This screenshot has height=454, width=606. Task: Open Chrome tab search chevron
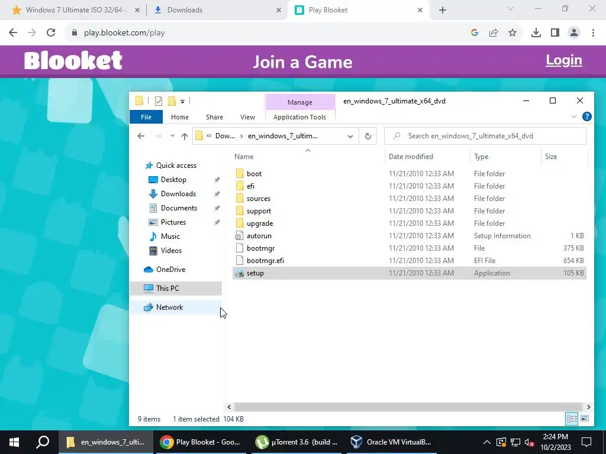[511, 8]
